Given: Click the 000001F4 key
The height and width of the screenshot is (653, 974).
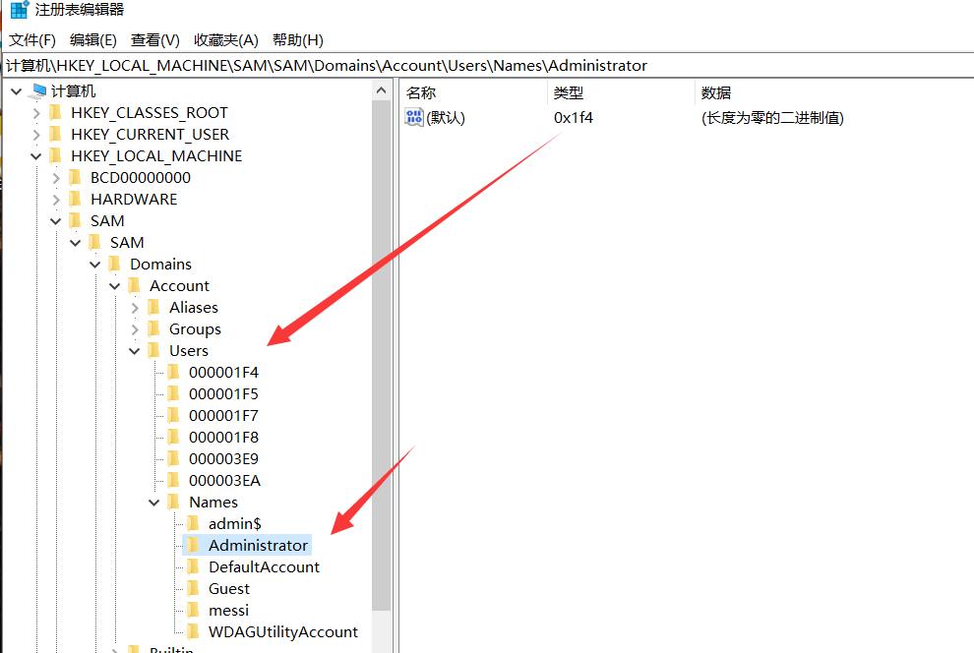Looking at the screenshot, I should [221, 372].
